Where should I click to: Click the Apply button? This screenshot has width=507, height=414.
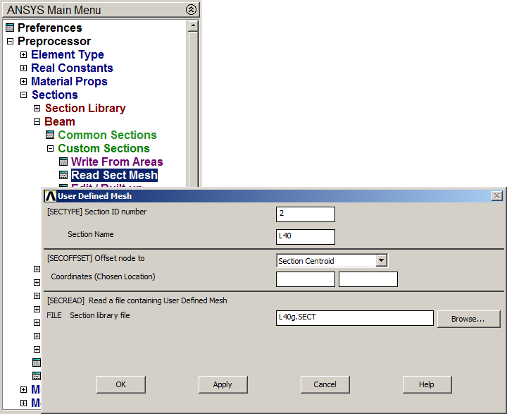tap(223, 384)
